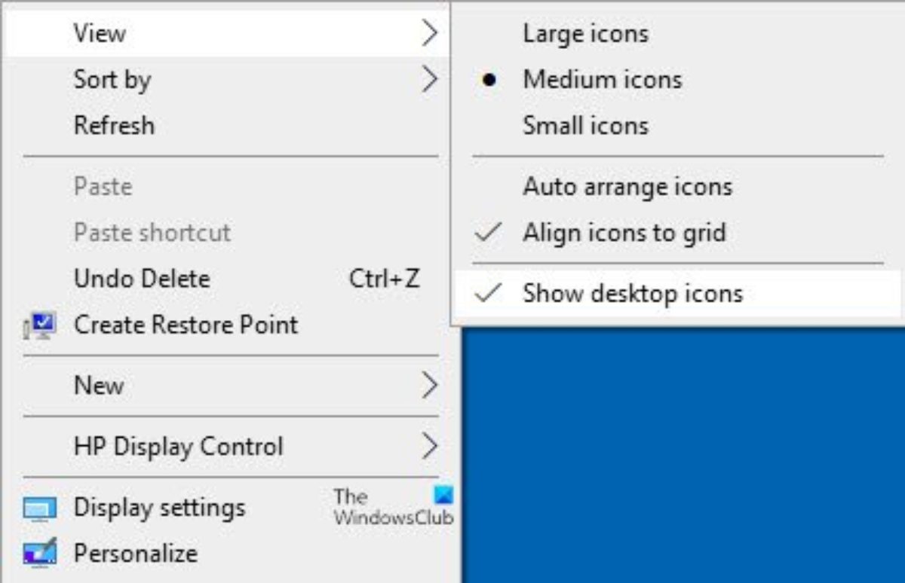Screen dimensions: 905x583
Task: Expand HP Display Control submenu arrow
Action: click(429, 446)
